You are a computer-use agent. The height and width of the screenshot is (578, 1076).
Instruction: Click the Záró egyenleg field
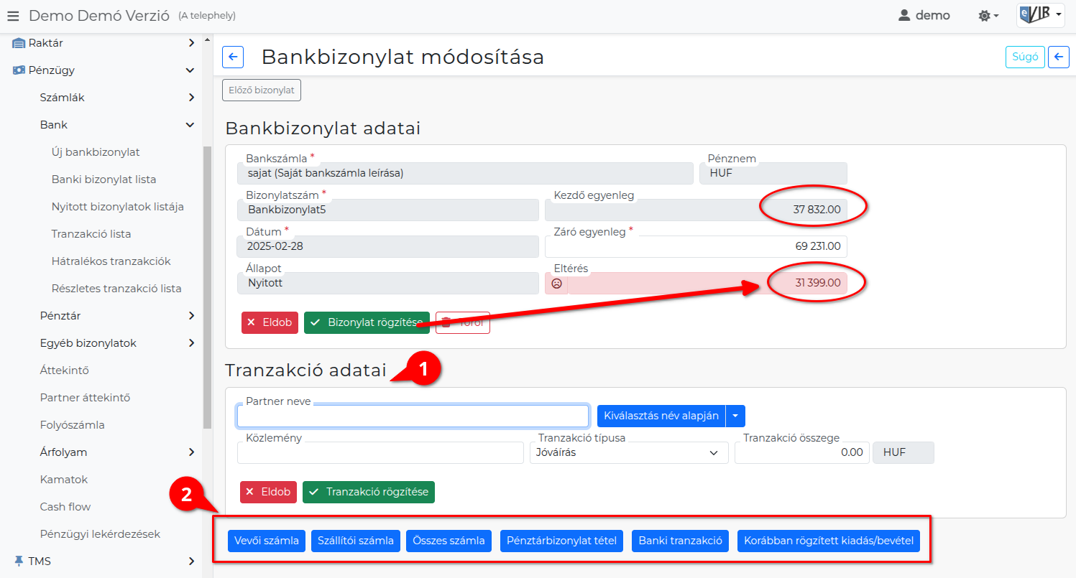(696, 246)
